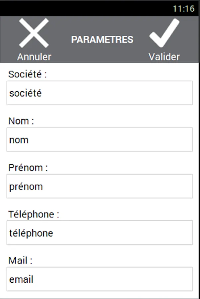Click the Mail email field
The height and width of the screenshot is (299, 200).
[x=100, y=279]
